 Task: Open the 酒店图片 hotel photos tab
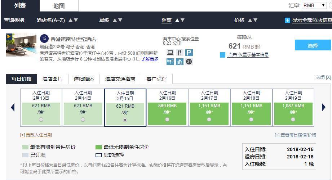pos(53,79)
